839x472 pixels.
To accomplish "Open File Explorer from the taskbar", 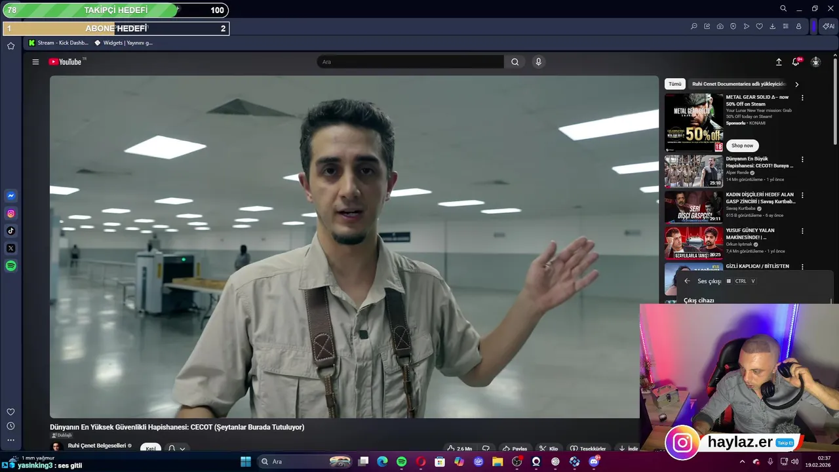I will [x=498, y=462].
